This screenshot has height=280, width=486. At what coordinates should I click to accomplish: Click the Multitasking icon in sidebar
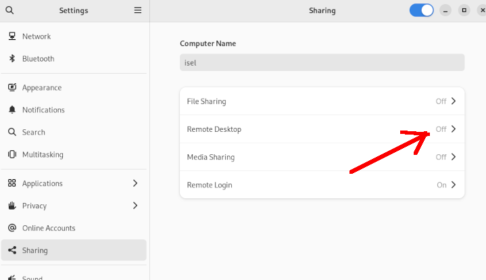pyautogui.click(x=11, y=154)
